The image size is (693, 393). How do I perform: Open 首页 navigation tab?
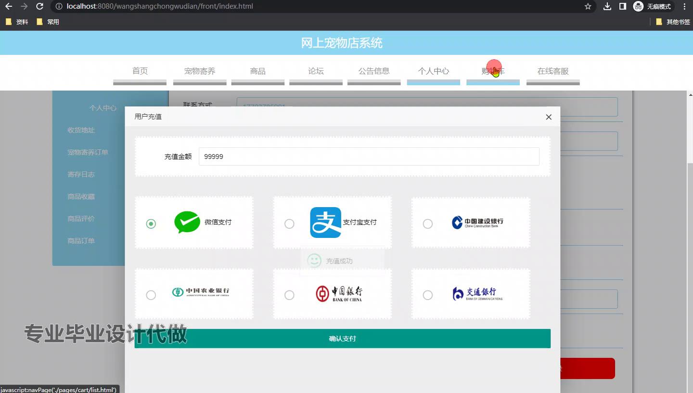coord(140,71)
